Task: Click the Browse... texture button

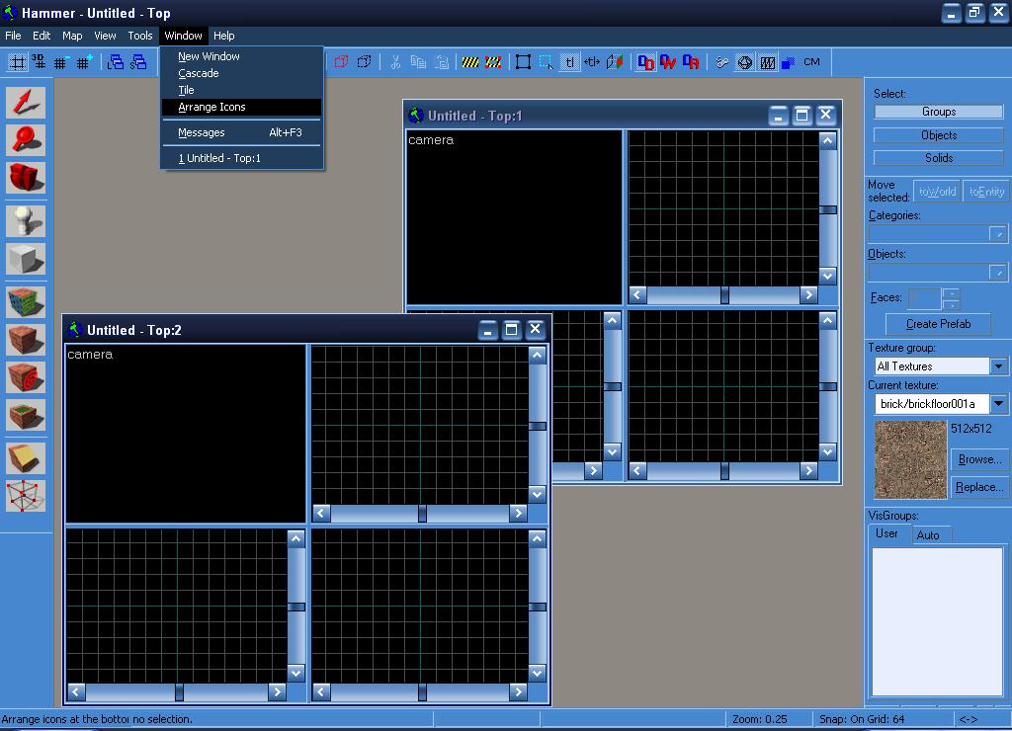Action: click(978, 459)
